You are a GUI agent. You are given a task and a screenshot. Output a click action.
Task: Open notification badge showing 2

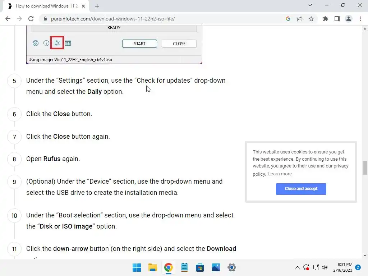pos(358,267)
